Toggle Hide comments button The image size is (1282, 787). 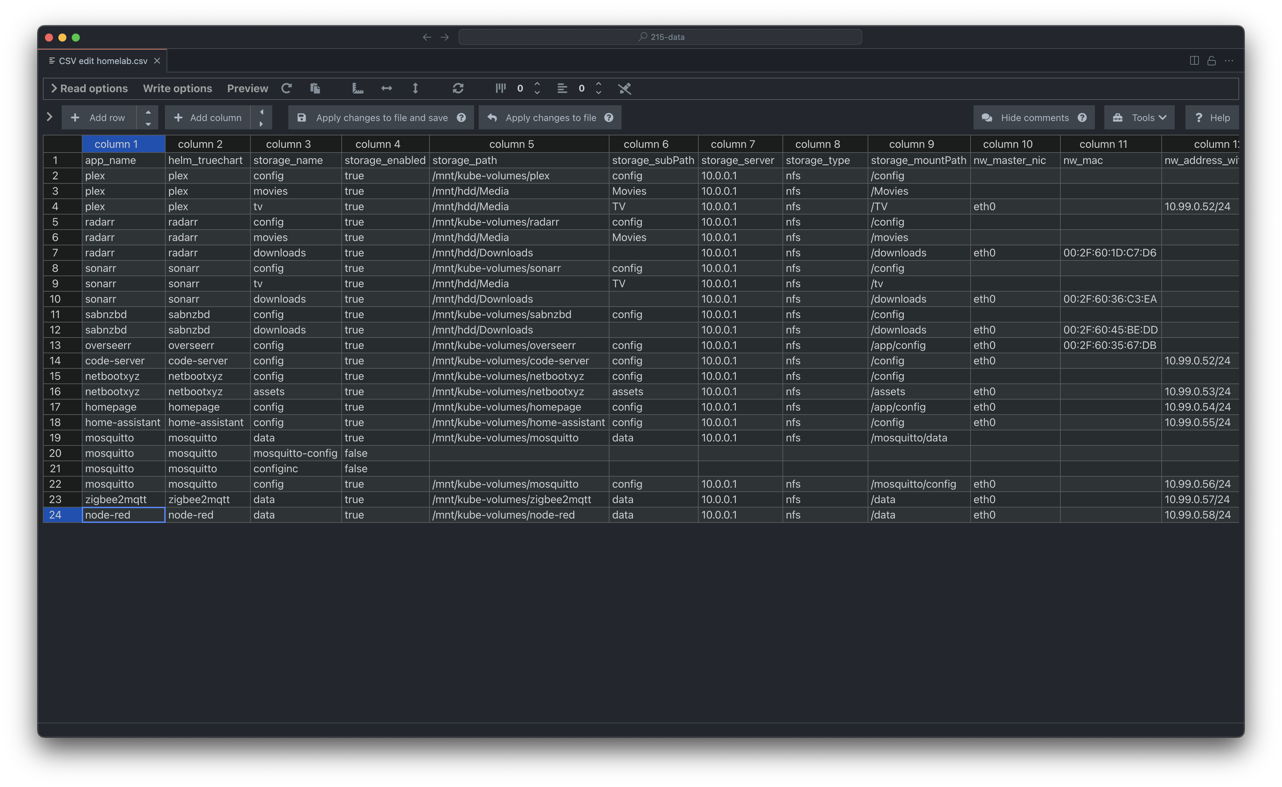[x=1034, y=118]
